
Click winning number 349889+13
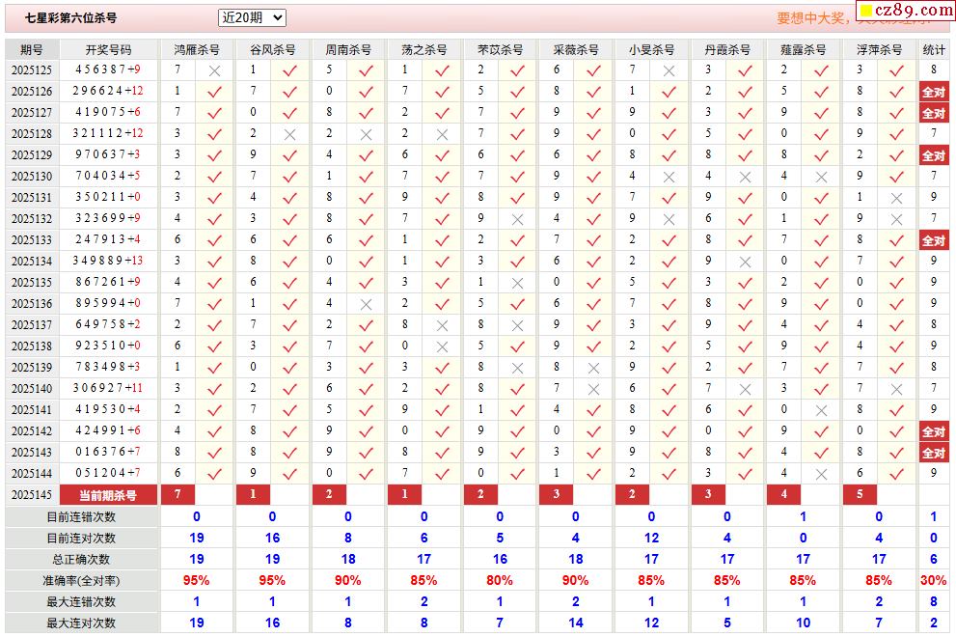[108, 261]
